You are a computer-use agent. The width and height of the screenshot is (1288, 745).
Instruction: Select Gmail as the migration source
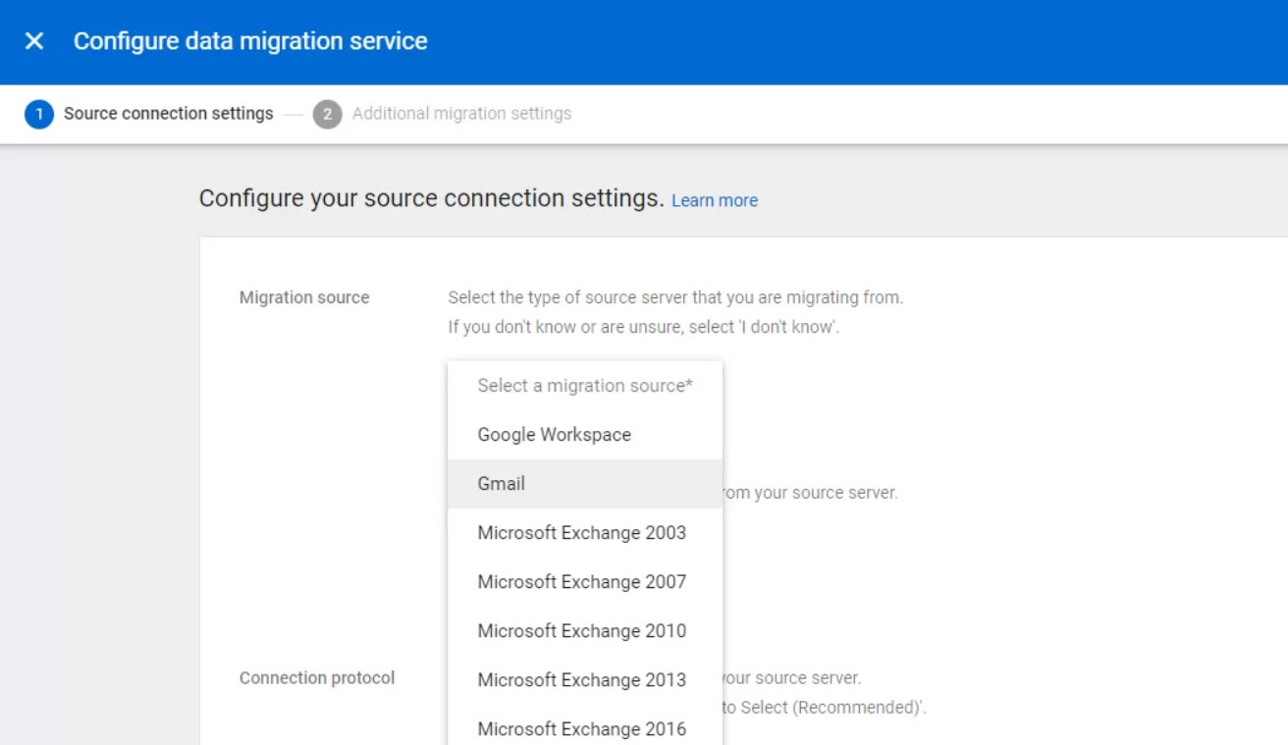pos(501,483)
